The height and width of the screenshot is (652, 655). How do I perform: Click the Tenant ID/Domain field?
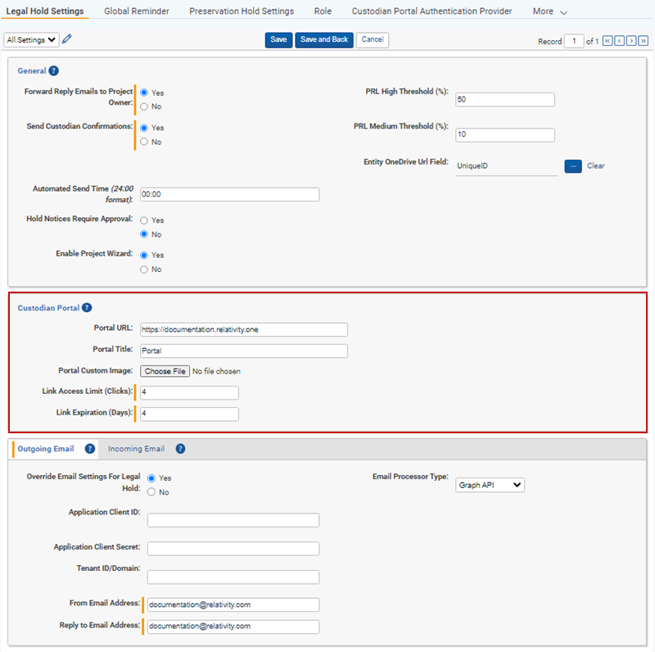[233, 577]
